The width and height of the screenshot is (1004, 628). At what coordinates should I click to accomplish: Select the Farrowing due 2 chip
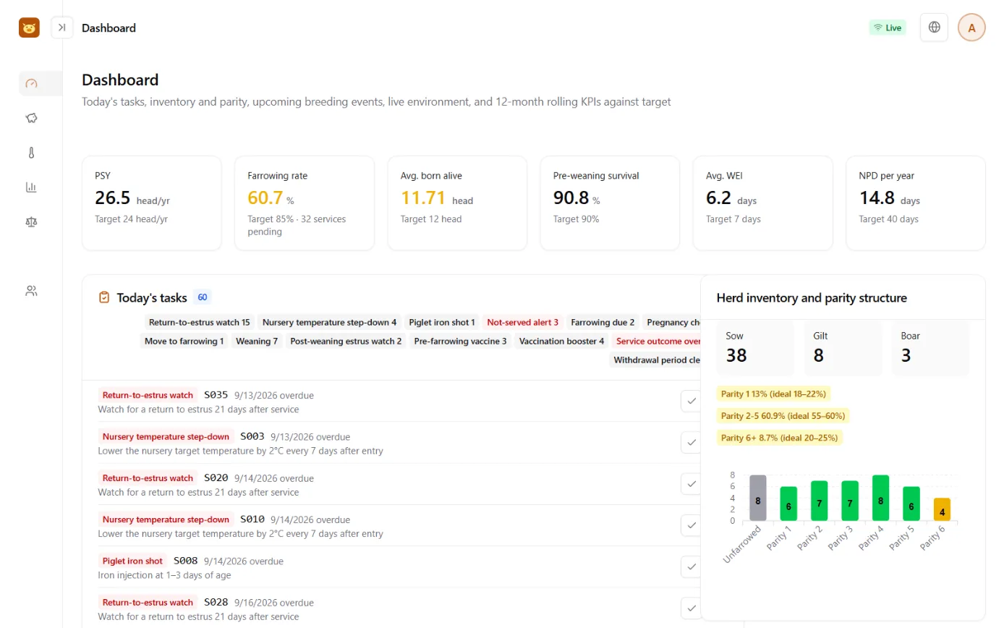(x=603, y=322)
